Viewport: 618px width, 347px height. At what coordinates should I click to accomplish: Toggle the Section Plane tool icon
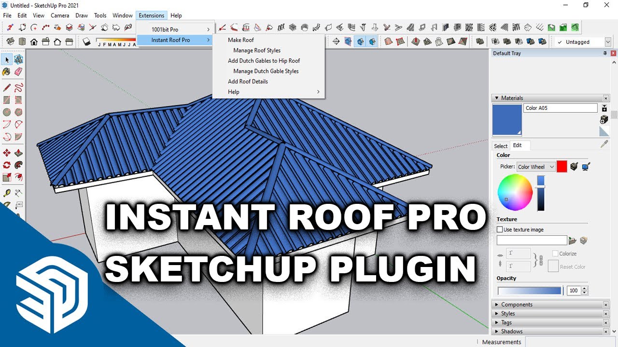tap(336, 41)
